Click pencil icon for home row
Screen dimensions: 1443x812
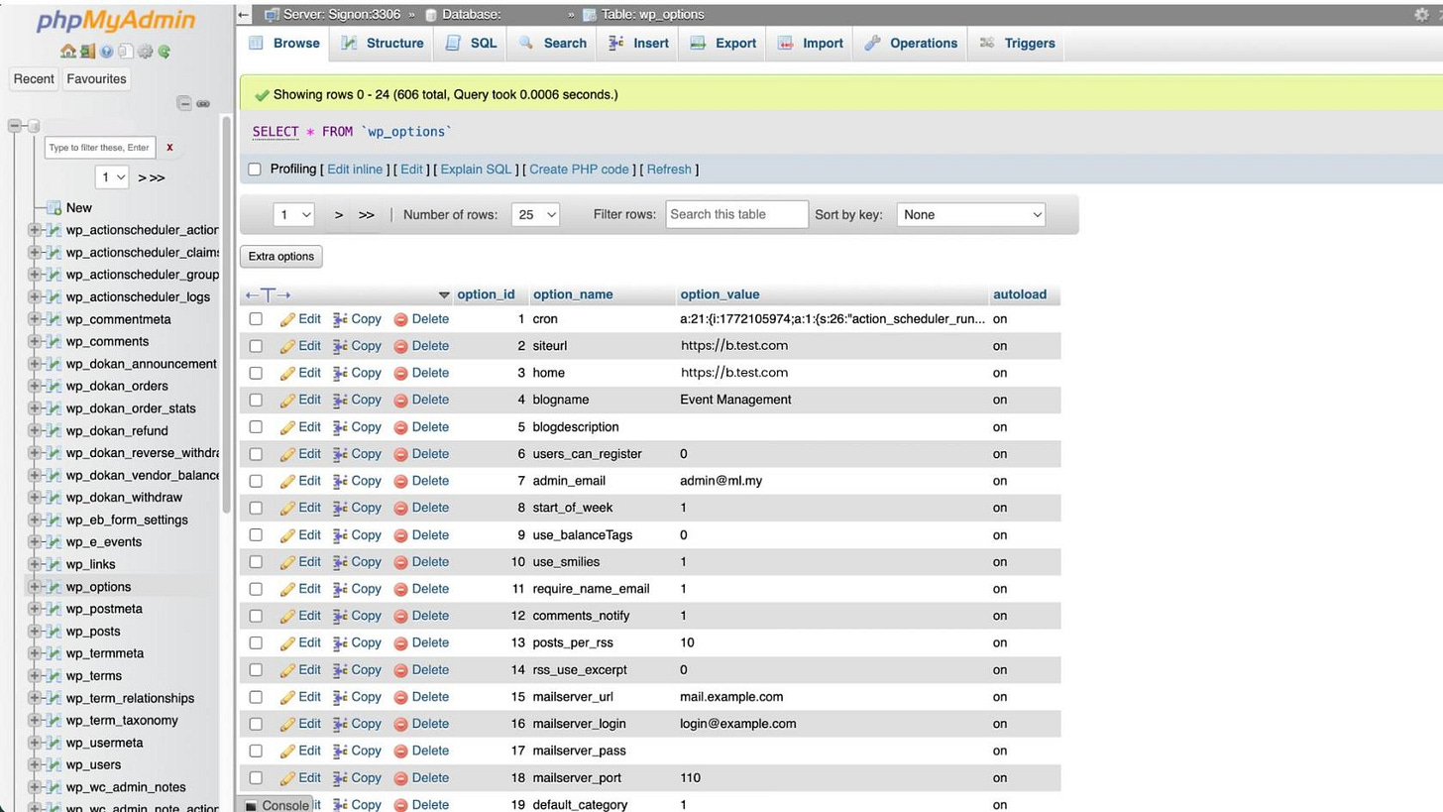click(287, 373)
